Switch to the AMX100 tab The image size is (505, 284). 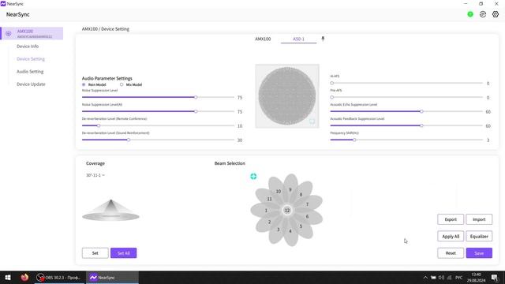click(263, 39)
